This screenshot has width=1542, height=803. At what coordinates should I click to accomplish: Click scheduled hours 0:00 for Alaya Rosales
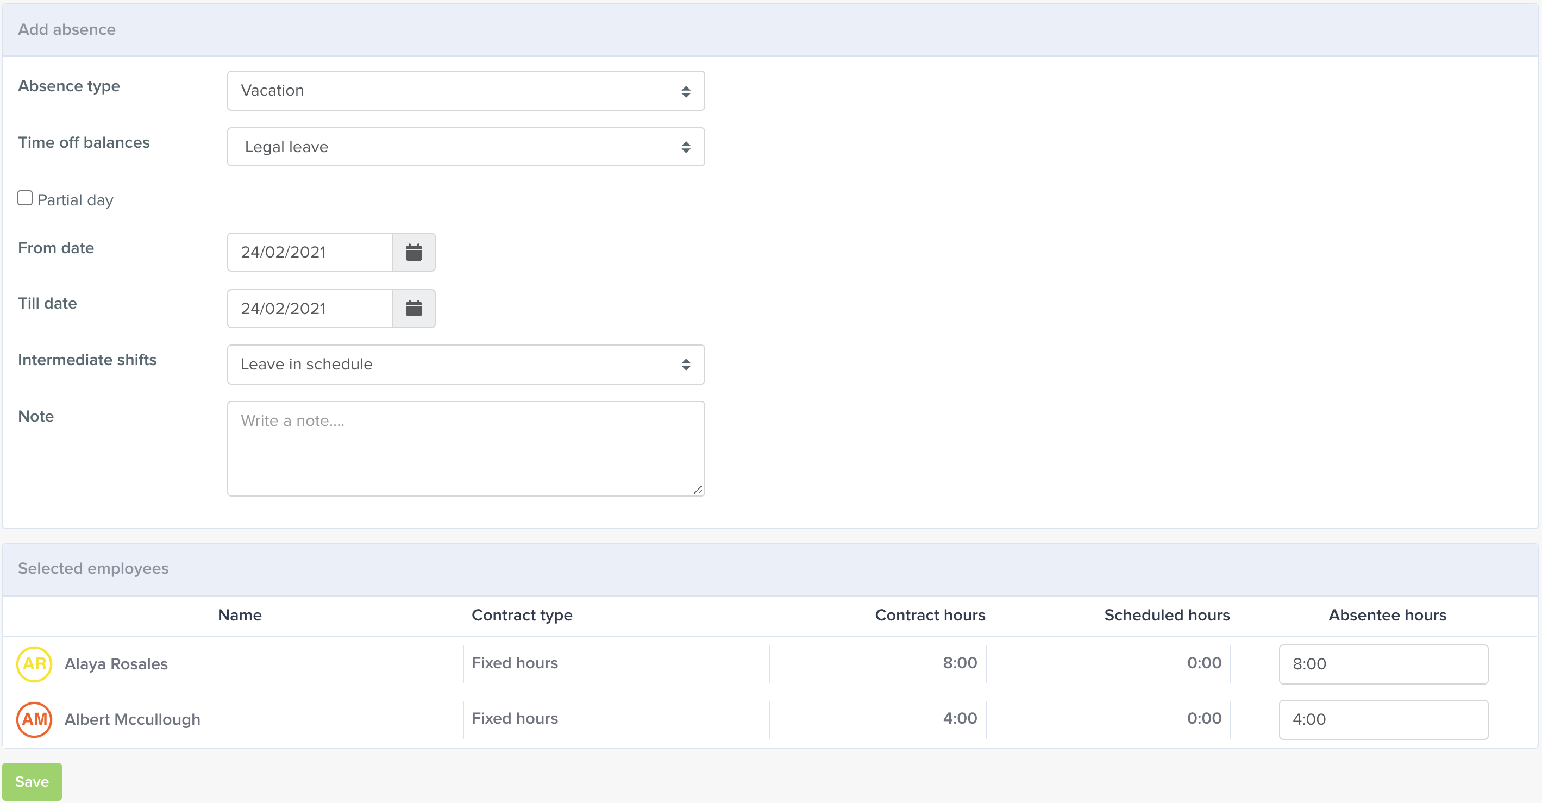click(x=1204, y=663)
